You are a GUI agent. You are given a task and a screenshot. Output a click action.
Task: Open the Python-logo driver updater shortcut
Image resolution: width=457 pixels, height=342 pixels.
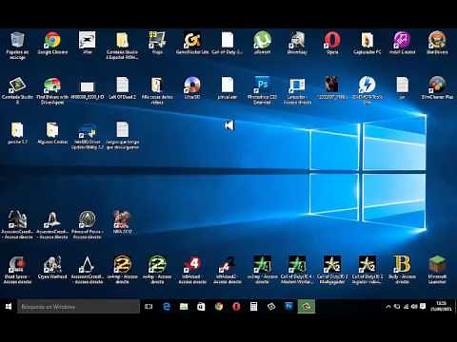click(88, 130)
